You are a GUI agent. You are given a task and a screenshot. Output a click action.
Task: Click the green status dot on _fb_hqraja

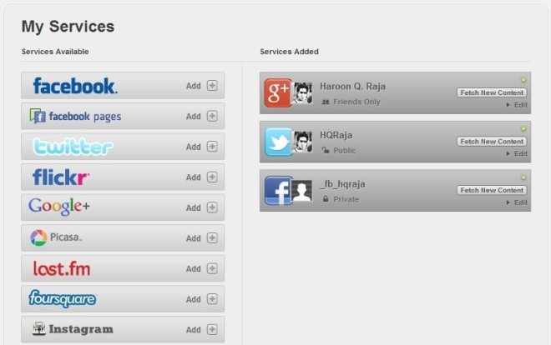coord(523,177)
